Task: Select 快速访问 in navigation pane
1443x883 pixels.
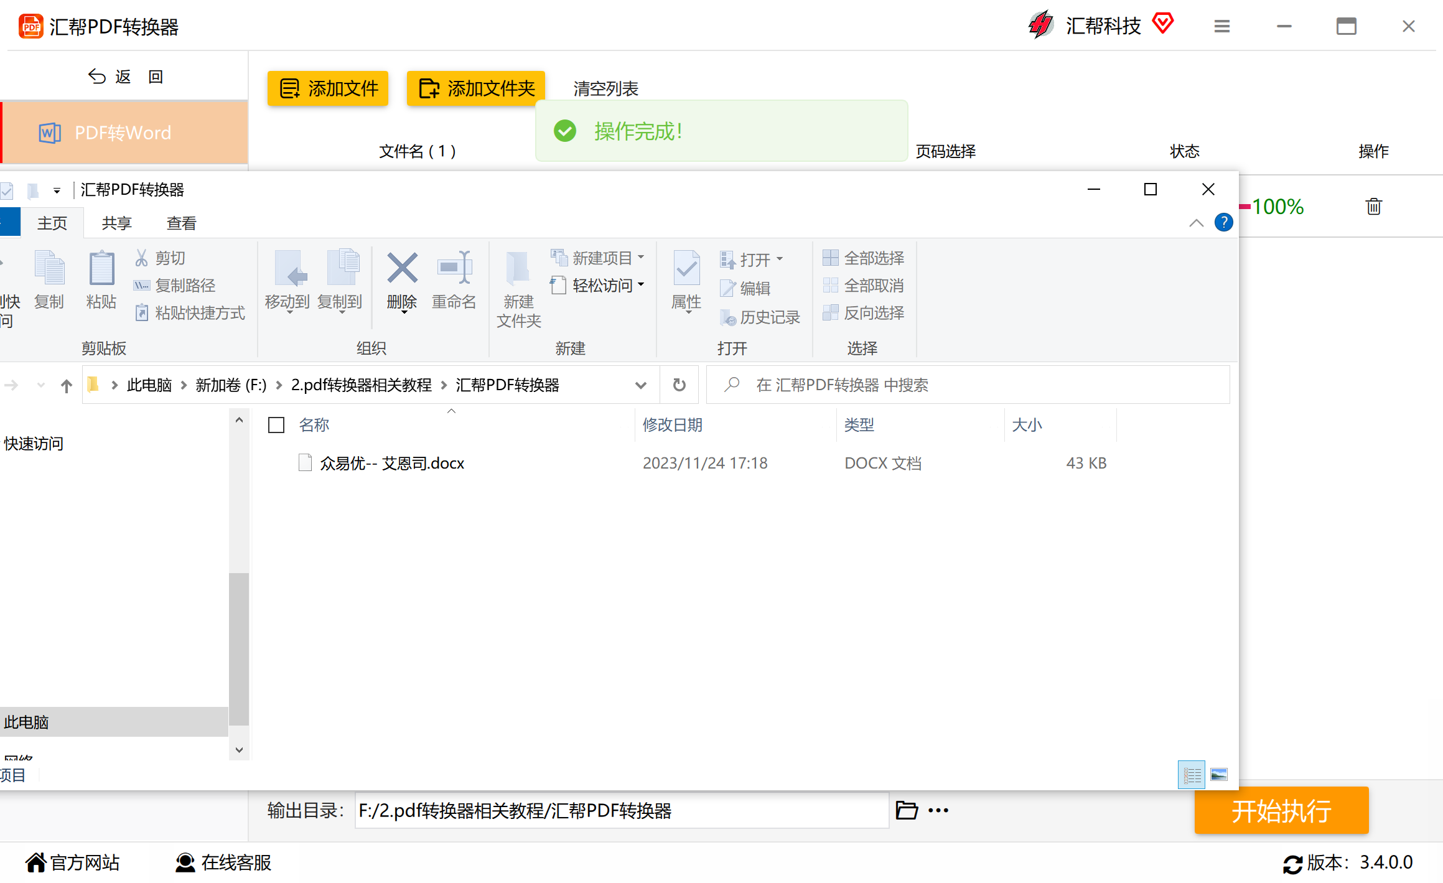Action: point(34,444)
